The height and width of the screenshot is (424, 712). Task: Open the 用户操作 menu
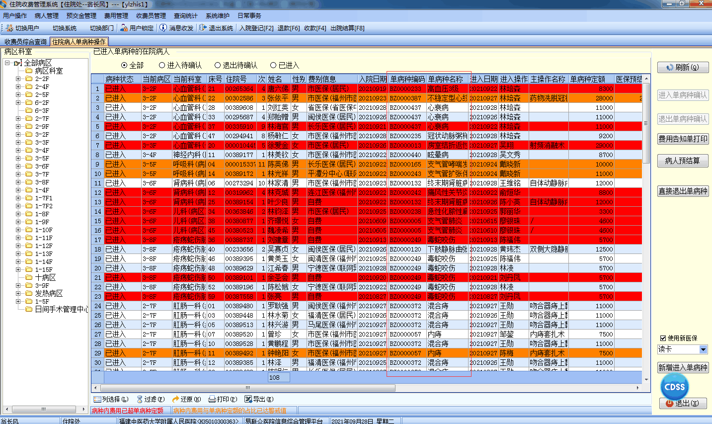click(x=15, y=16)
